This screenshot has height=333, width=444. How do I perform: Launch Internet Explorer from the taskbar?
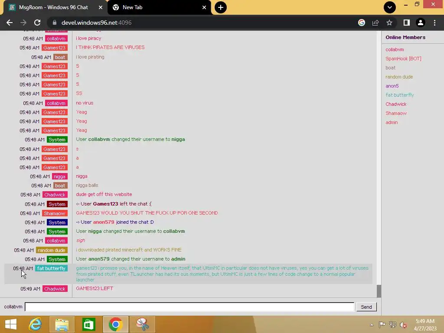coord(35,324)
